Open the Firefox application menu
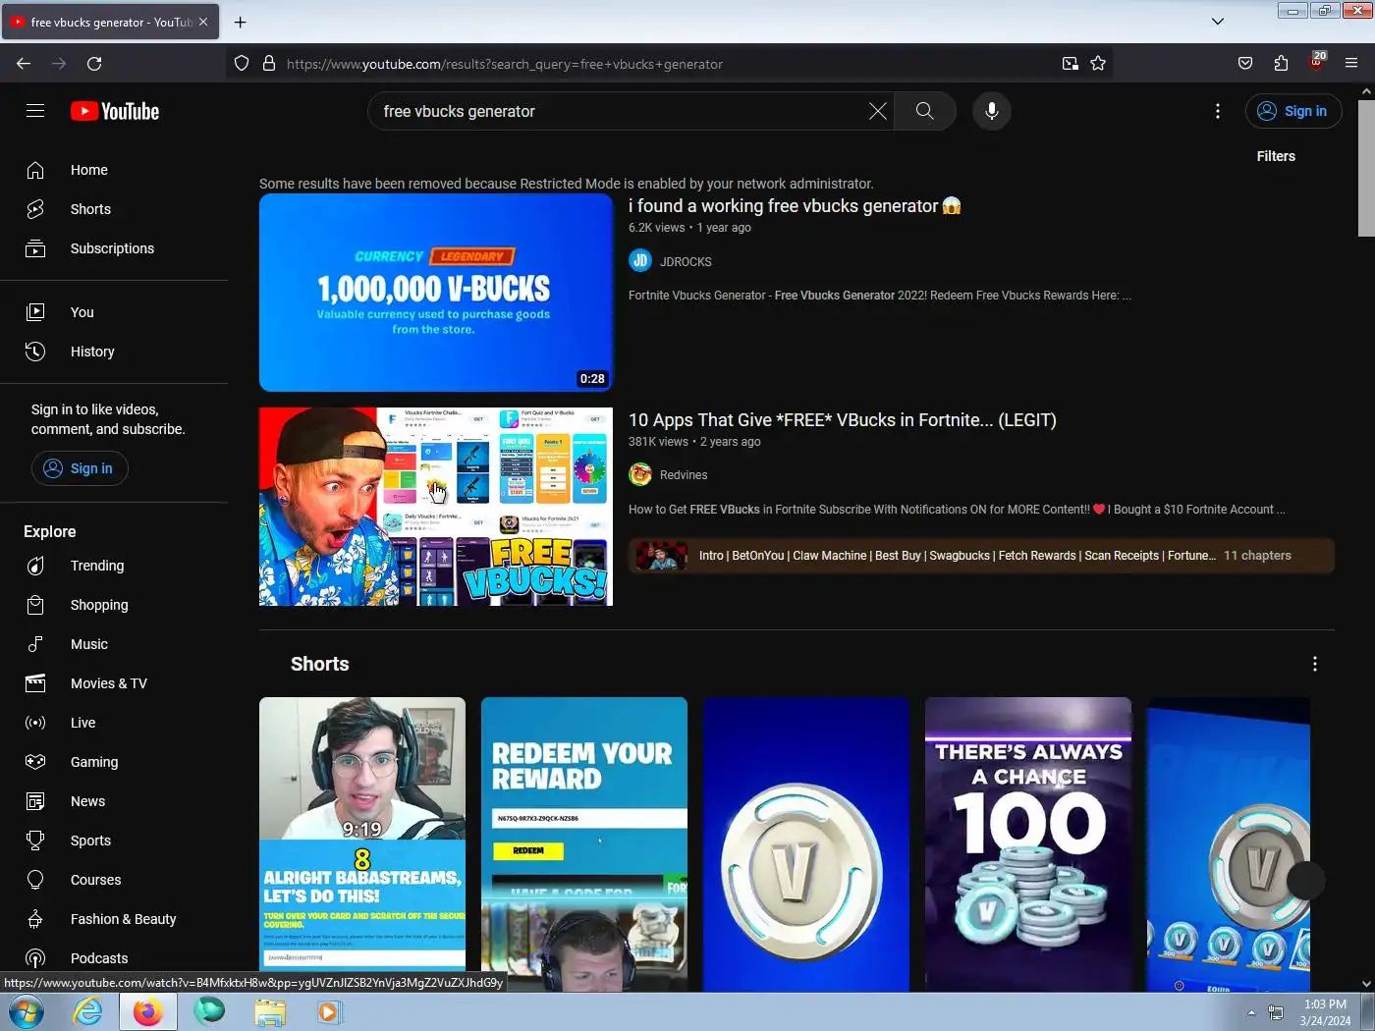 coord(1351,64)
